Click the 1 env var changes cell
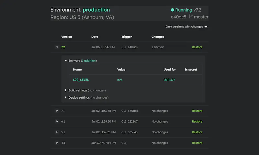This screenshot has width=259, height=155. coord(158,47)
